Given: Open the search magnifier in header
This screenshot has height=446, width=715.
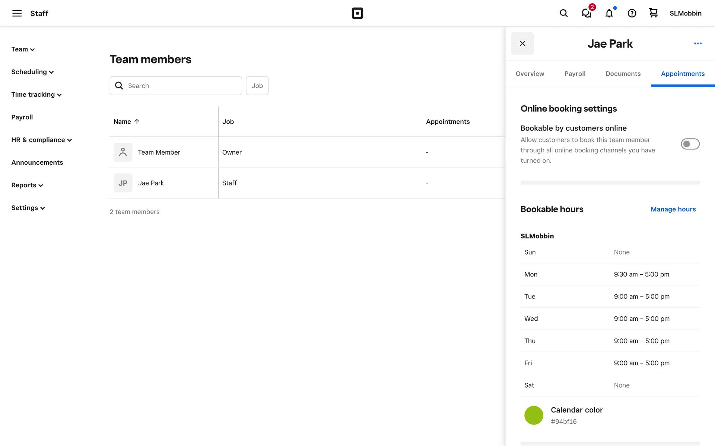Looking at the screenshot, I should click(563, 13).
